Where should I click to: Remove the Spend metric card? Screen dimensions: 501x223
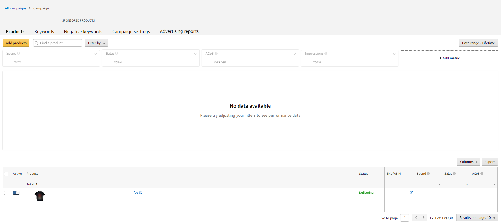(x=96, y=54)
